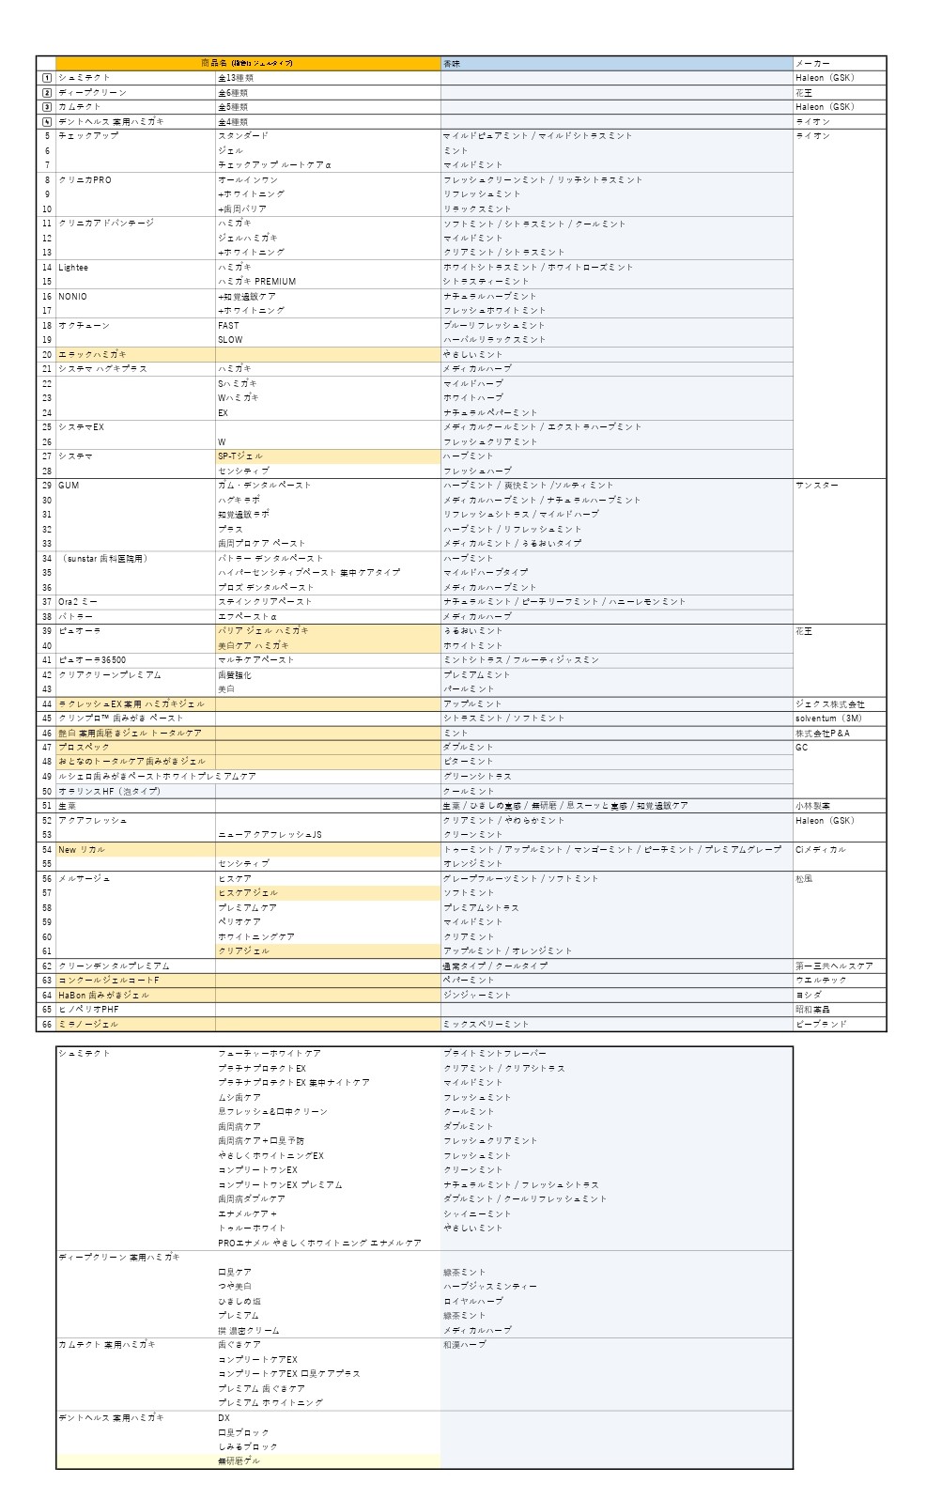Select the クリニカアドバンテージ cell
The height and width of the screenshot is (1499, 942).
(x=135, y=224)
